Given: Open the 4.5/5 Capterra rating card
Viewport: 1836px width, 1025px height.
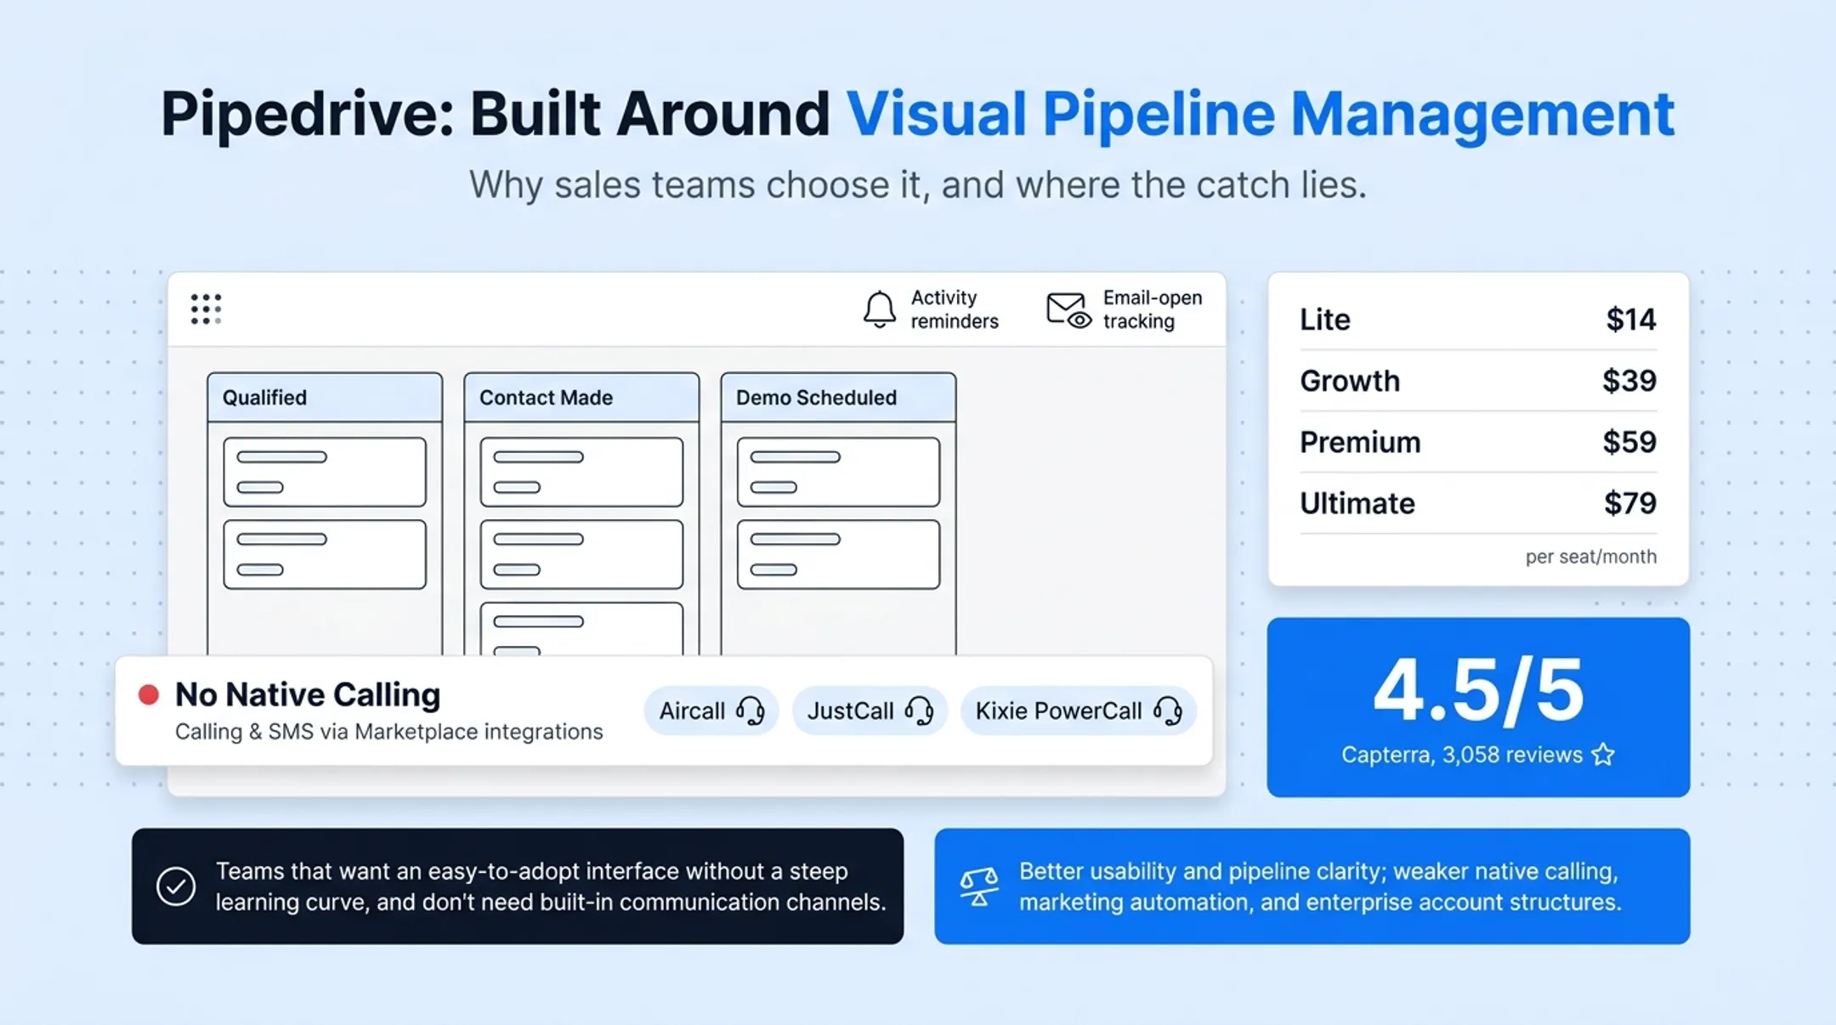Looking at the screenshot, I should pos(1478,707).
